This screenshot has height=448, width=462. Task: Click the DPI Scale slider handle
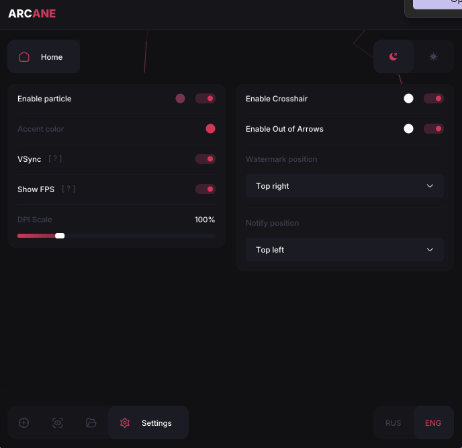pos(60,236)
